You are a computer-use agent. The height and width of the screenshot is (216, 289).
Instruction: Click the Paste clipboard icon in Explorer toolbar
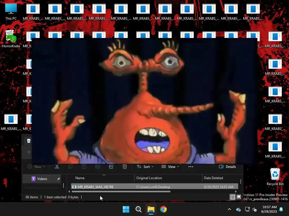pyautogui.click(x=84, y=166)
